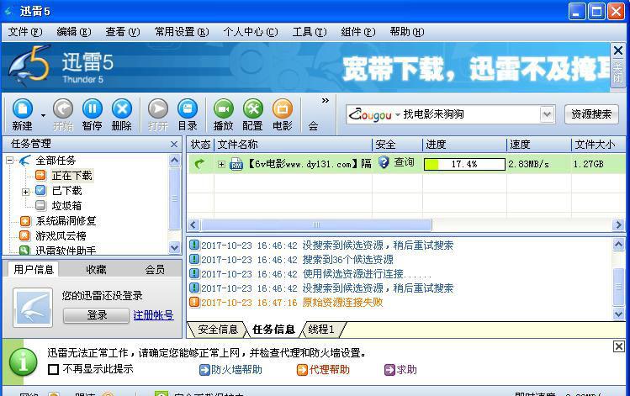Click the file list scroll-right arrow
The image size is (630, 396).
point(618,225)
